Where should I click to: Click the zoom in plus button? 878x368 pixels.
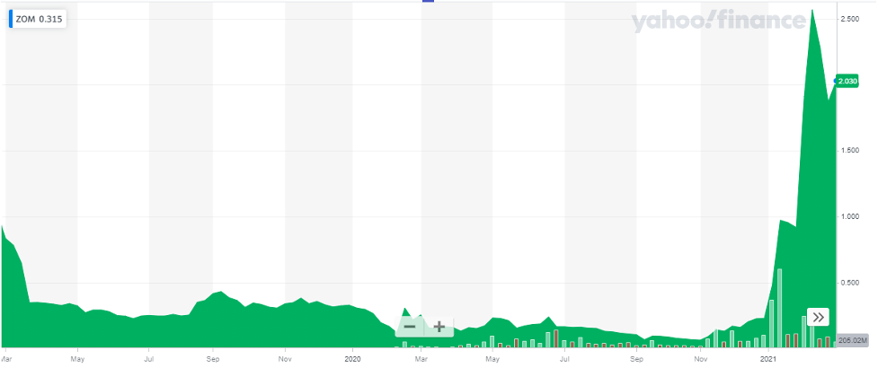point(439,327)
